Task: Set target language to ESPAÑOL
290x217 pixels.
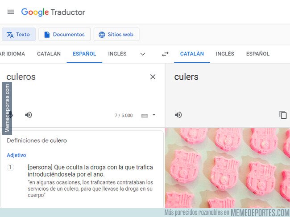Action: (x=258, y=54)
